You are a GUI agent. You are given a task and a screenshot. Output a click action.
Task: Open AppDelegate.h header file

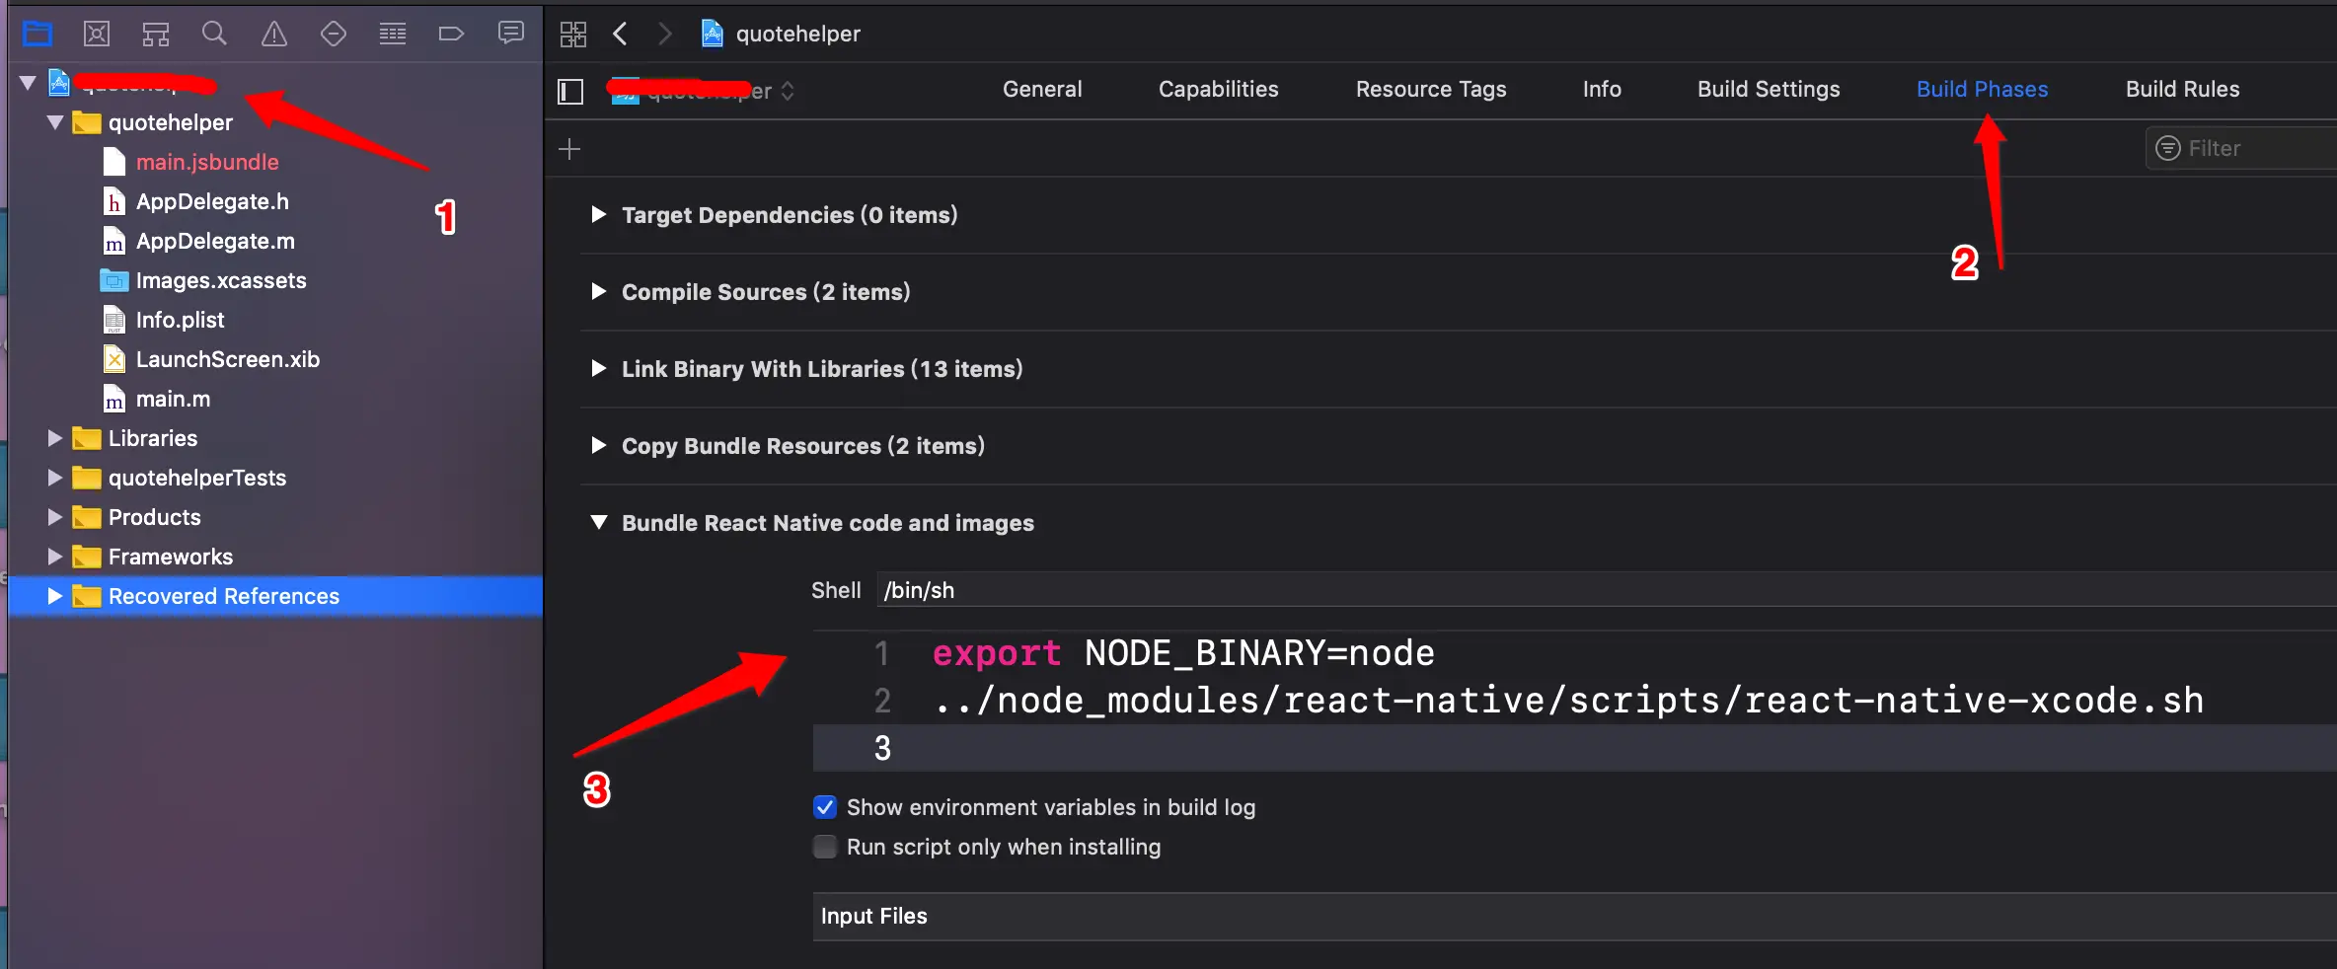point(212,201)
